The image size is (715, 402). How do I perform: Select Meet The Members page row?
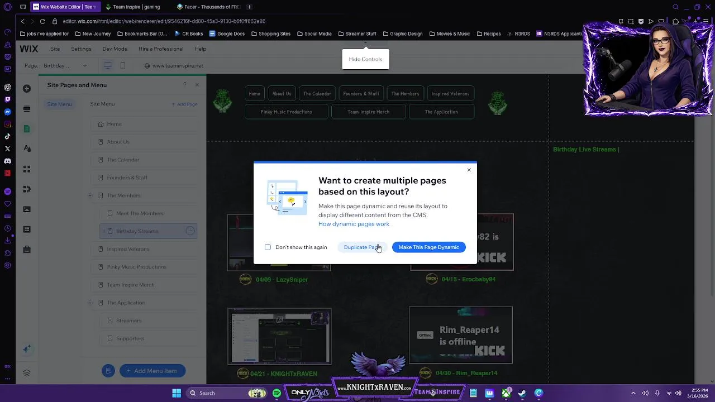(149, 213)
